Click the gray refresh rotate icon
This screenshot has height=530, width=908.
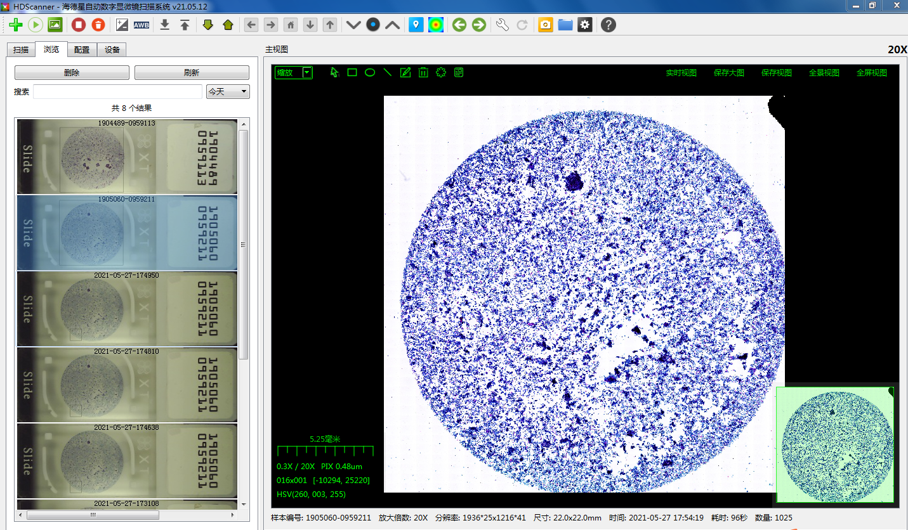[x=522, y=25]
